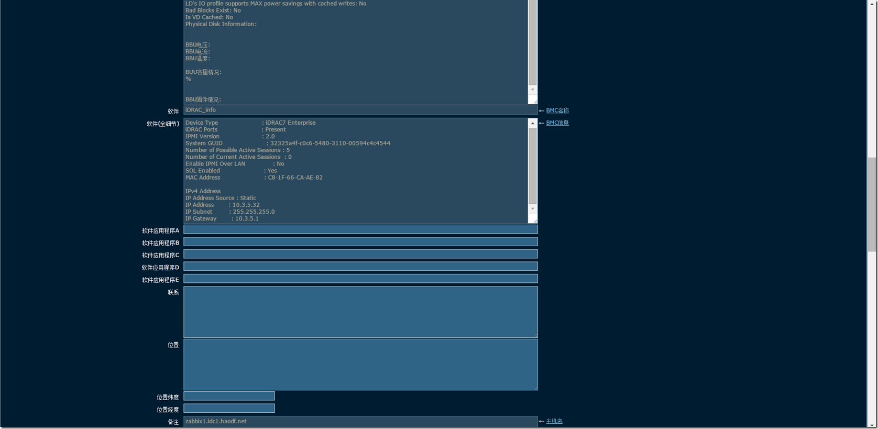878x429 pixels.
Task: Click the 'IP Address Source : Static' text
Action: [x=221, y=199]
